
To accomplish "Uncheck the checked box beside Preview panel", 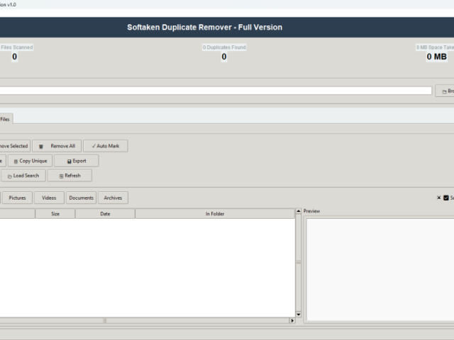I will (x=446, y=198).
